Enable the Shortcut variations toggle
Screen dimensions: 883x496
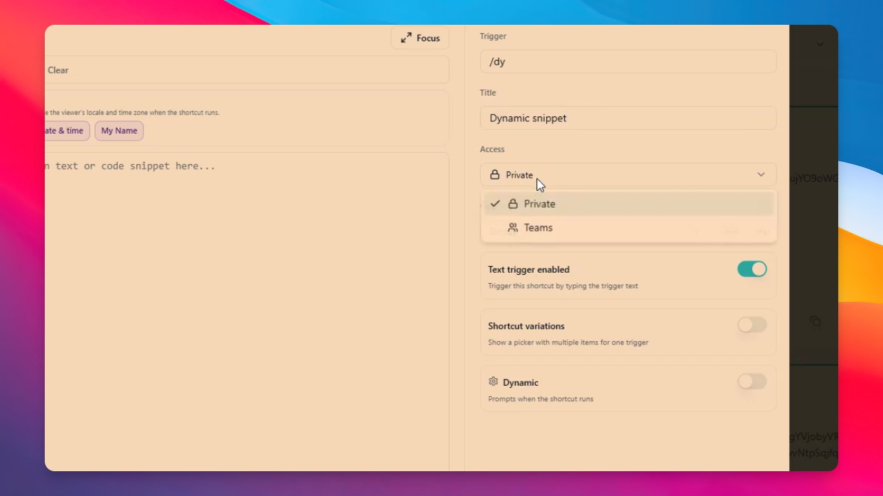click(x=752, y=325)
